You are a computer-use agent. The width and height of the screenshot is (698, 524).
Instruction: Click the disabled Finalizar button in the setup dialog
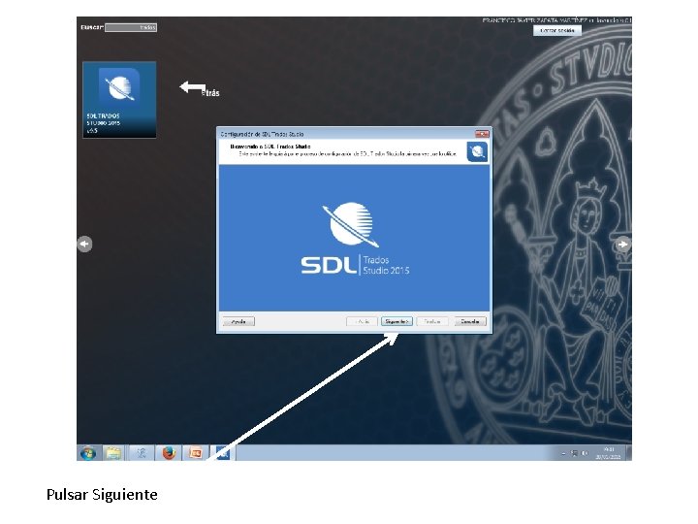coord(432,321)
